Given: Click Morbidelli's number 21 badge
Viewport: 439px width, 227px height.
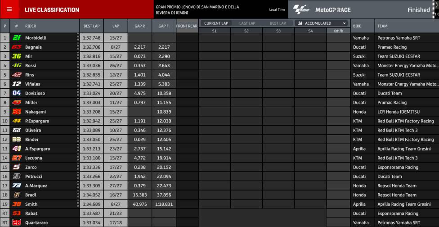Looking at the screenshot, I should pos(17,38).
